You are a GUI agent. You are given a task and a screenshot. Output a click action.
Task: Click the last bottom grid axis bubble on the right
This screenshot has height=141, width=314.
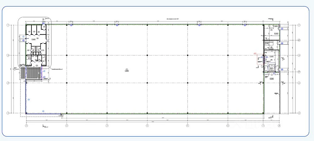coord(279,126)
